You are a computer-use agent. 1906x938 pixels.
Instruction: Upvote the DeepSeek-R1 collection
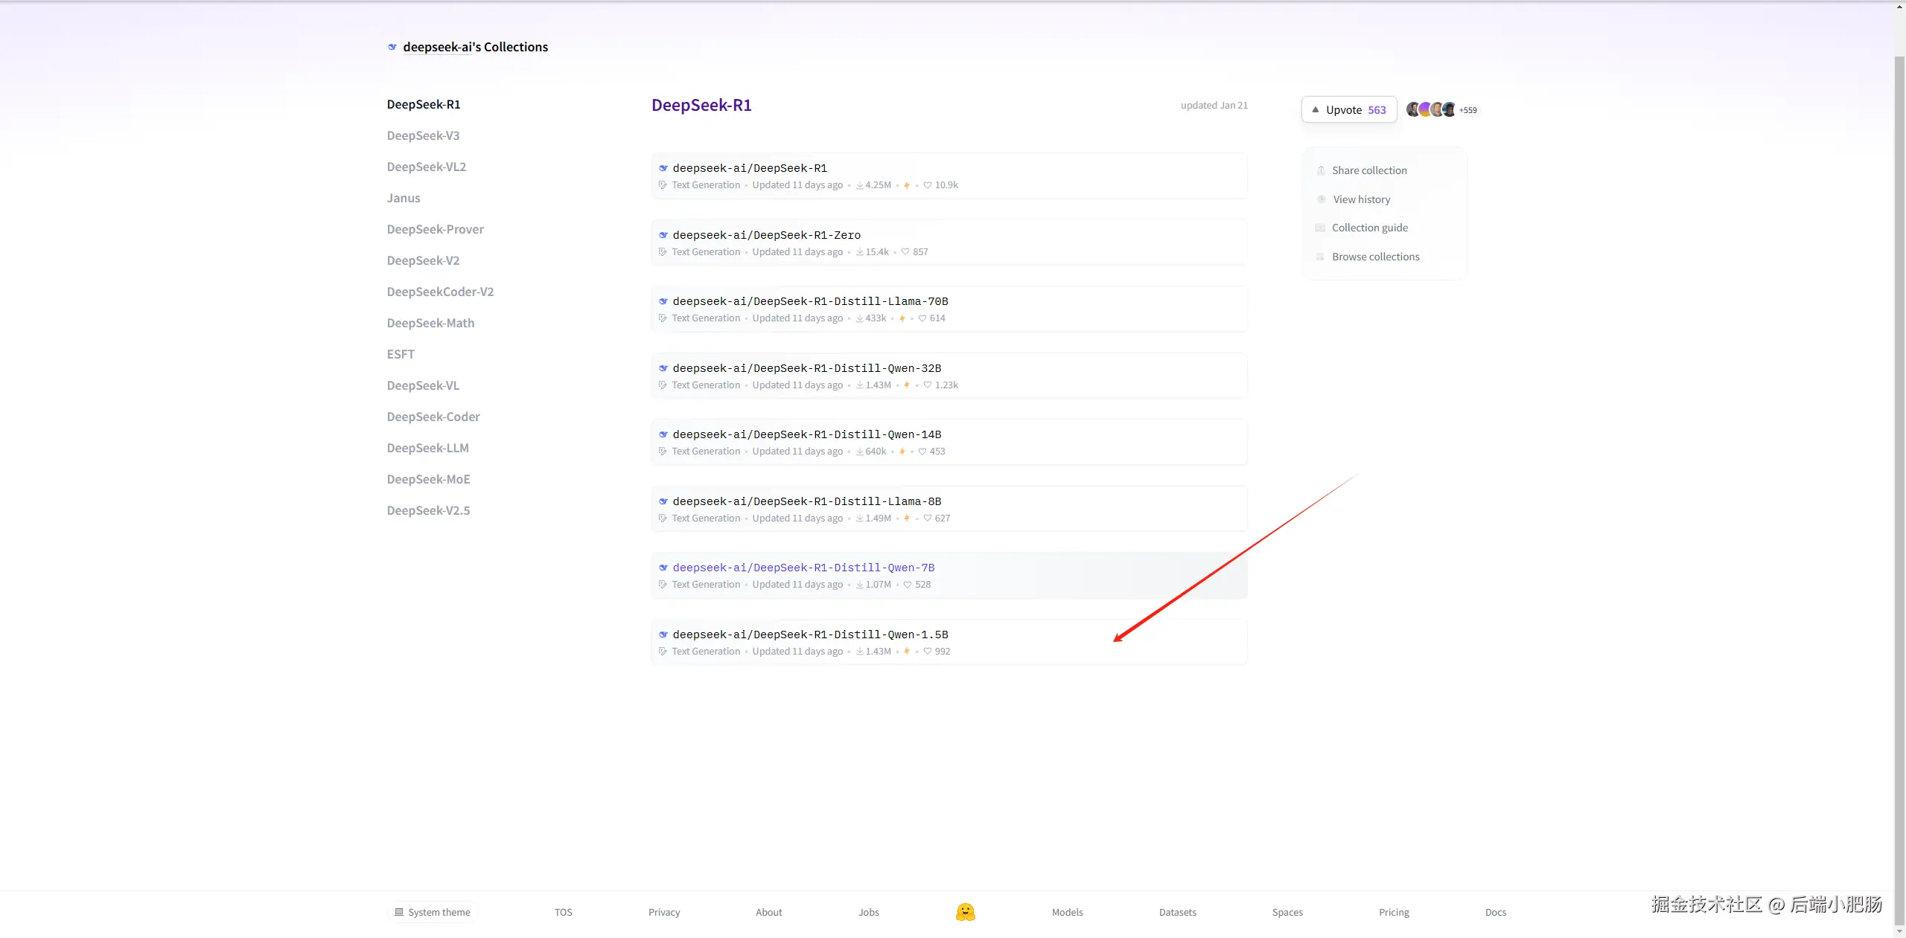pyautogui.click(x=1348, y=110)
